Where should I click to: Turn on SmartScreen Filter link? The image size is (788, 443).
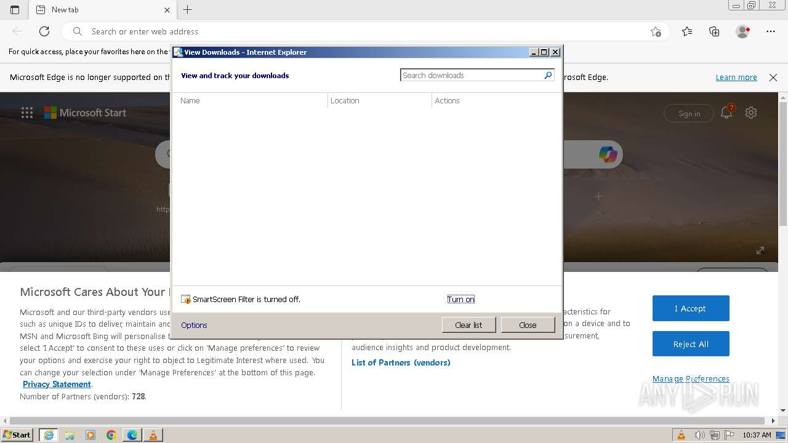click(x=460, y=299)
